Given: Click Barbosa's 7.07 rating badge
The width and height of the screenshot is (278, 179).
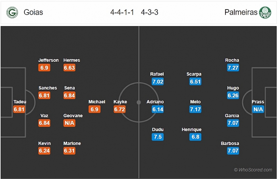Looking at the screenshot, I should 233,151.
